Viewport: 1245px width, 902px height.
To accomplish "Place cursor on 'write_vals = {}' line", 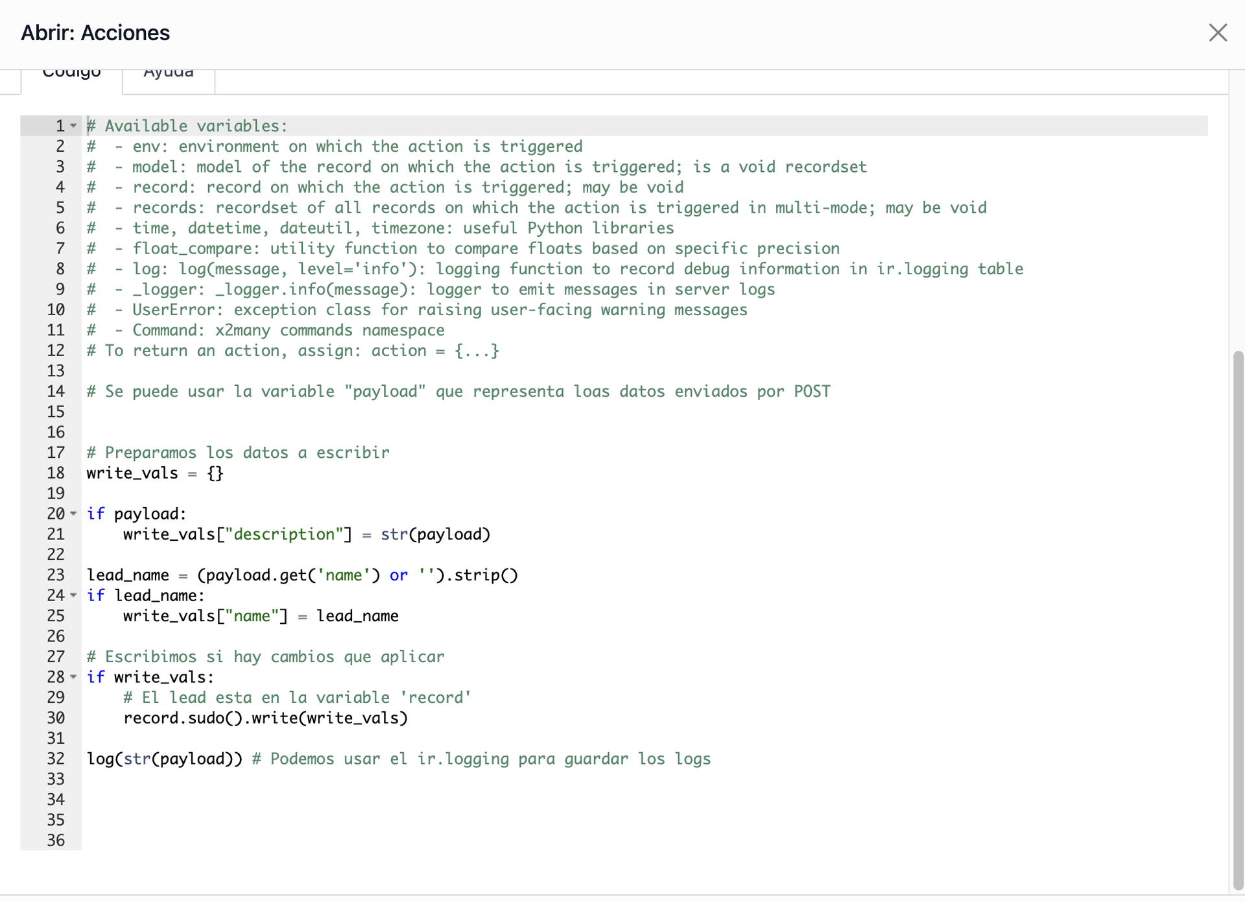I will pos(155,473).
